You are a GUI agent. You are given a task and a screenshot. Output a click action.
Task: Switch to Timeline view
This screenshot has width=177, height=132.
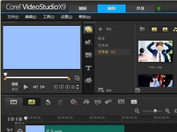tap(32, 102)
